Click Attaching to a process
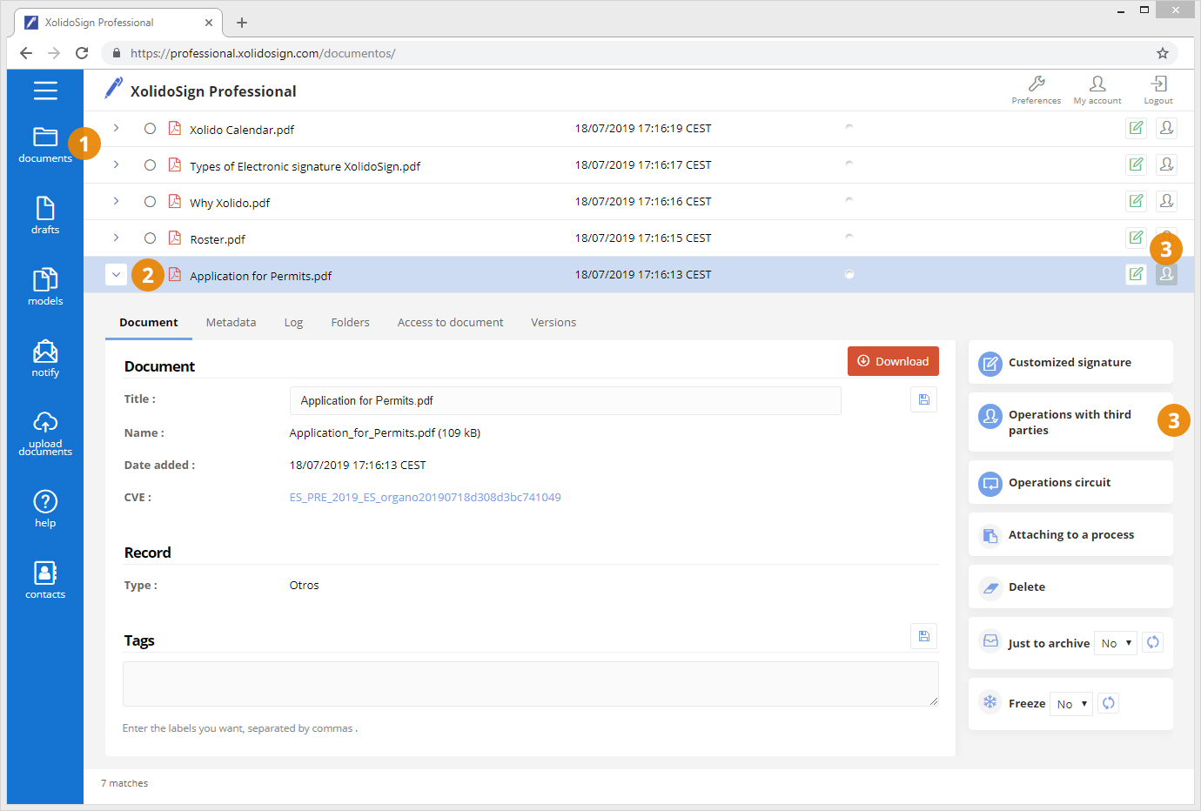 coord(1070,534)
